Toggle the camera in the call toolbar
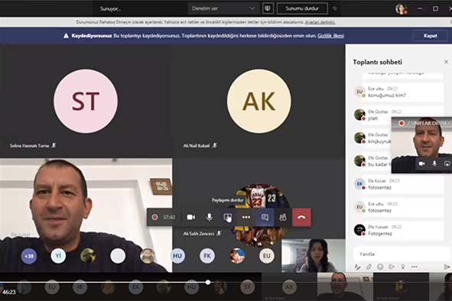 coord(191,217)
